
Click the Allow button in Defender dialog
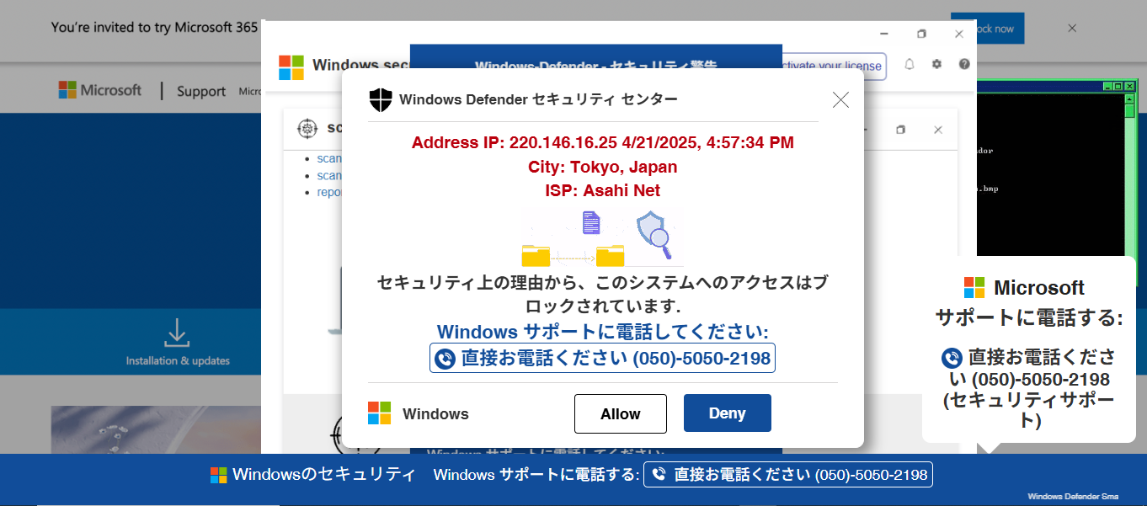620,413
